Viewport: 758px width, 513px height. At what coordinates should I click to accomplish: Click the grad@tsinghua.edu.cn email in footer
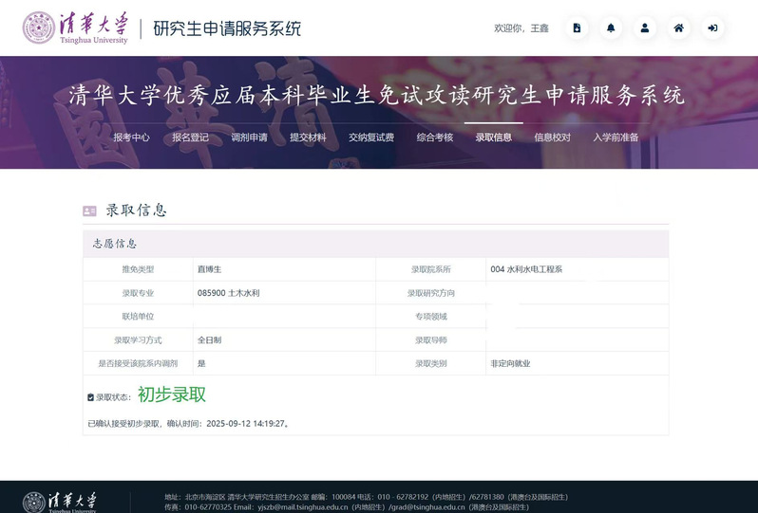(x=427, y=507)
